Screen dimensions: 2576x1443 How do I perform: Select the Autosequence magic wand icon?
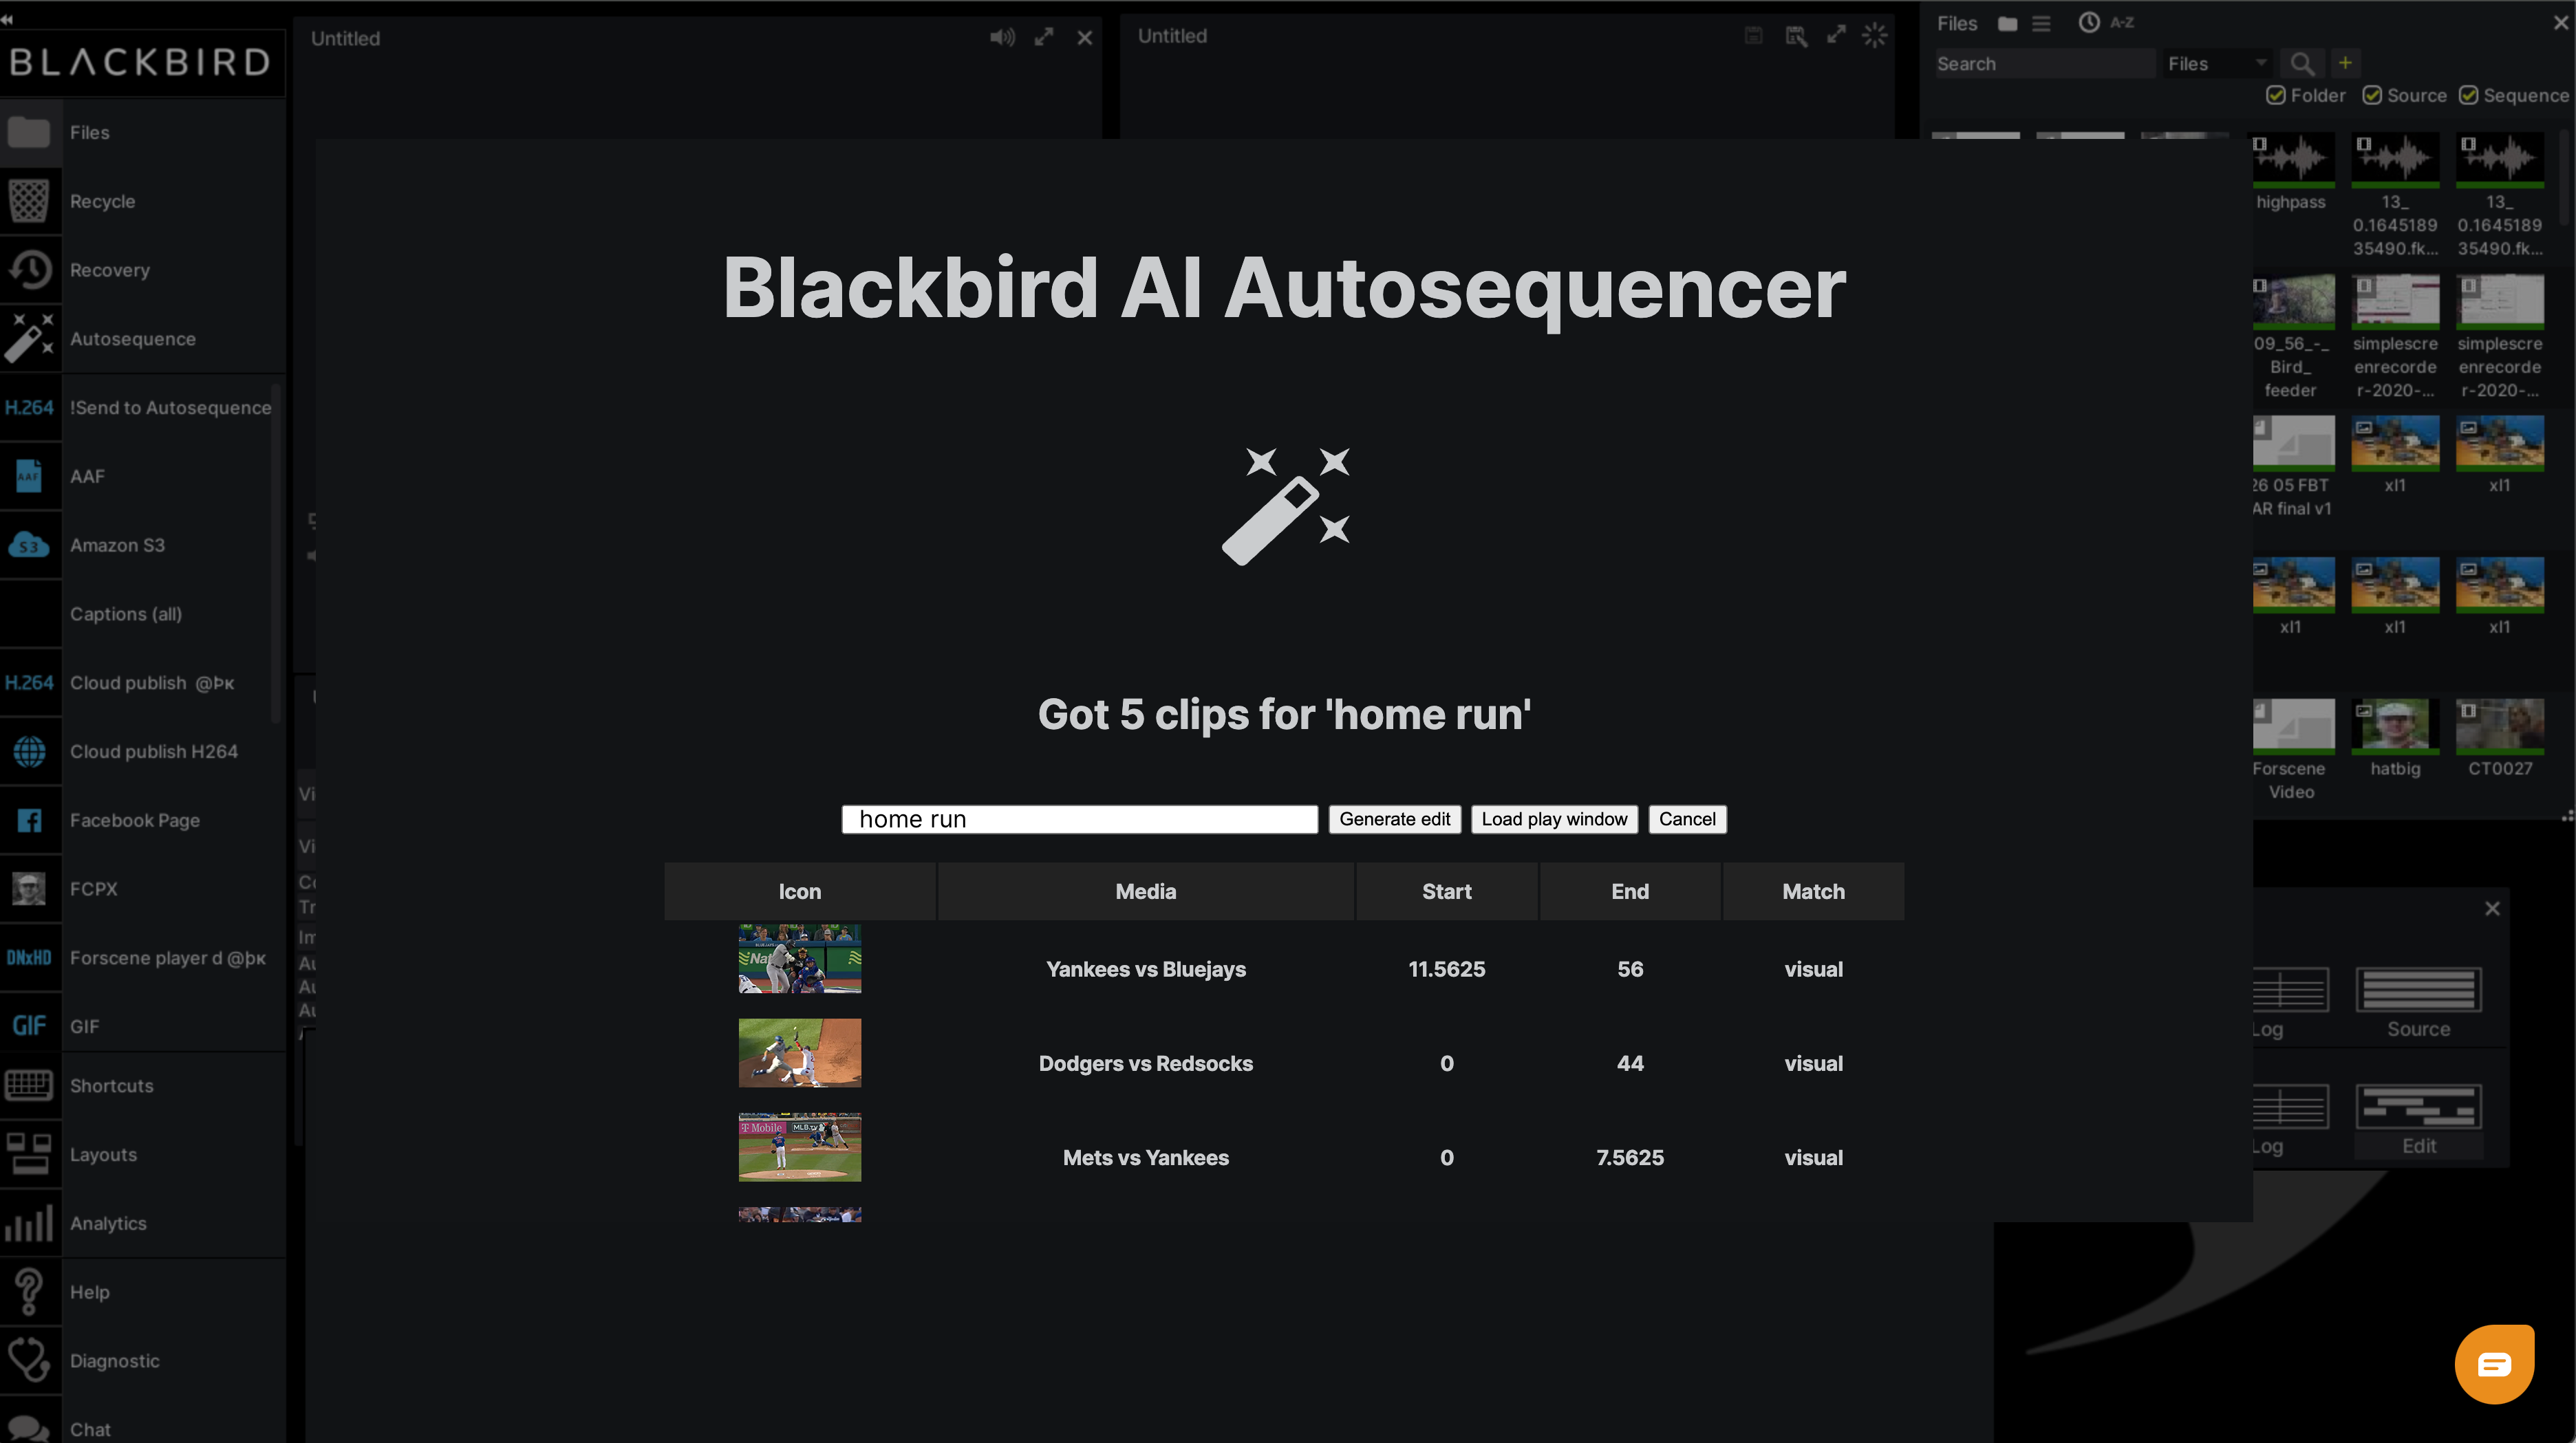click(x=30, y=339)
